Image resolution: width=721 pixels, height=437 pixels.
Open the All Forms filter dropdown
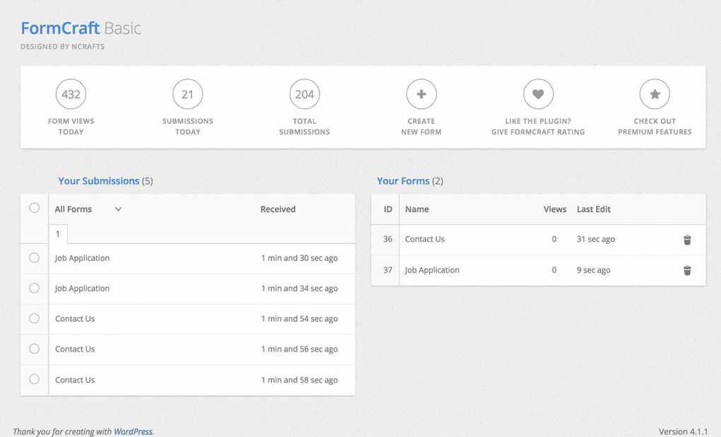74,209
